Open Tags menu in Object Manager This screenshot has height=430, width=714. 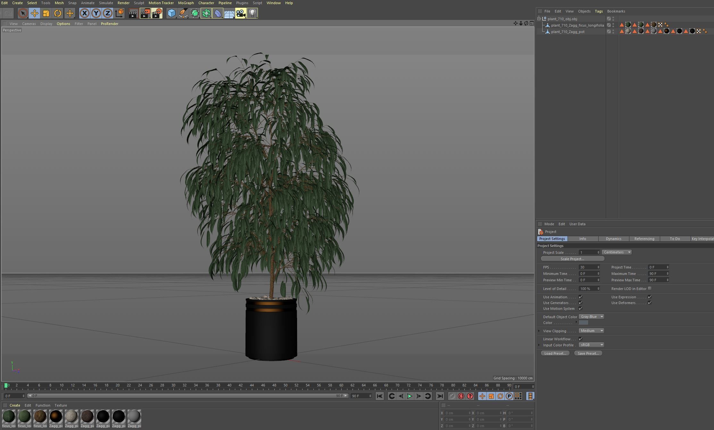pos(599,11)
